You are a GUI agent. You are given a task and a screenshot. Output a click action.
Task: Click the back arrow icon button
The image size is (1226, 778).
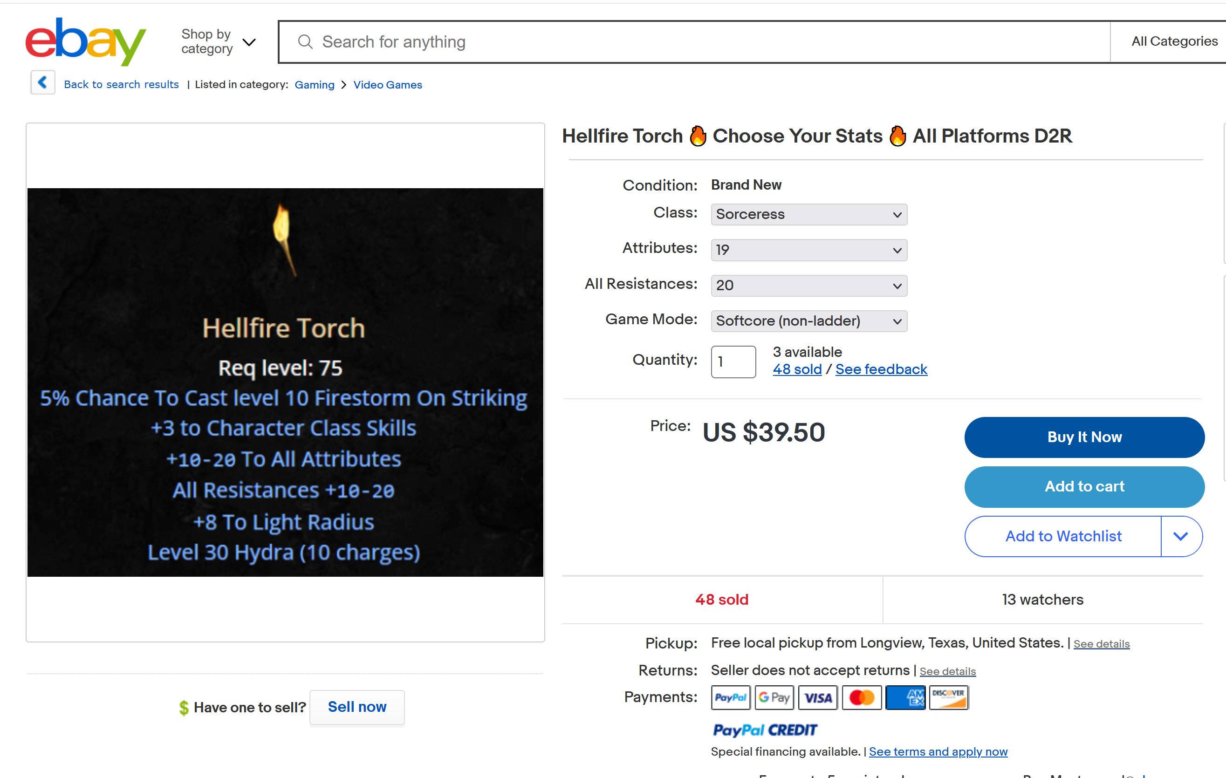pyautogui.click(x=43, y=82)
